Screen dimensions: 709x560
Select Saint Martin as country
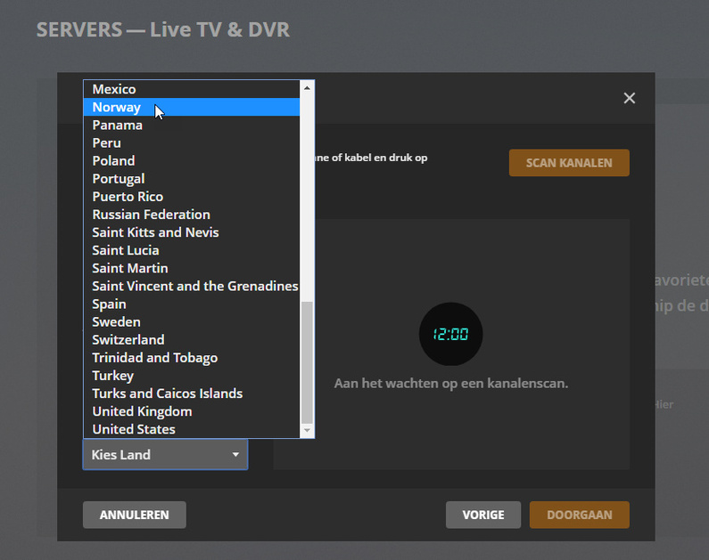coord(192,268)
